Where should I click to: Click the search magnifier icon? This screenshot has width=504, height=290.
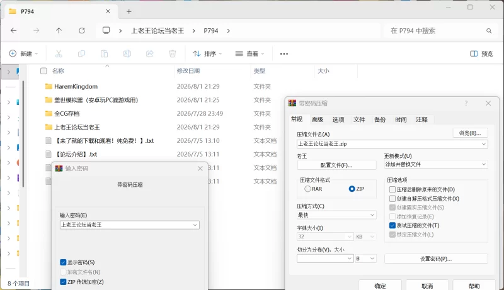tap(489, 31)
